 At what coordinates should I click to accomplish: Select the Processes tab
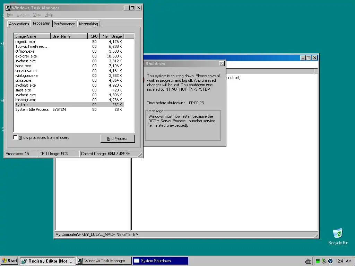[41, 23]
